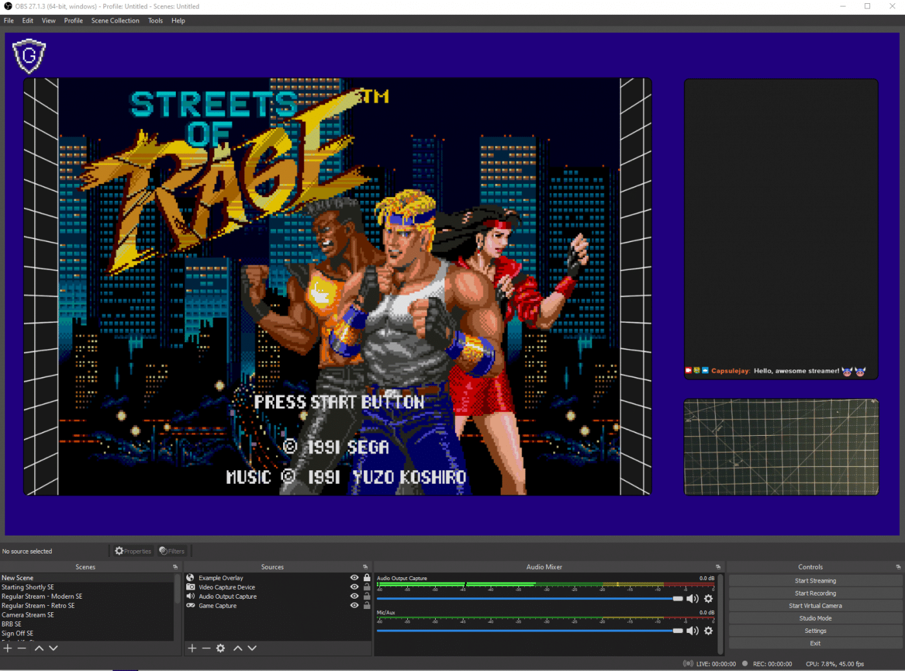Add a new scene with plus icon
The height and width of the screenshot is (671, 905).
(8, 648)
